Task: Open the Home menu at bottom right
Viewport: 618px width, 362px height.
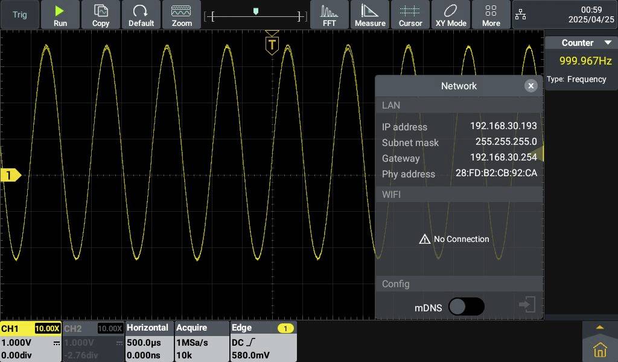Action: [599, 349]
